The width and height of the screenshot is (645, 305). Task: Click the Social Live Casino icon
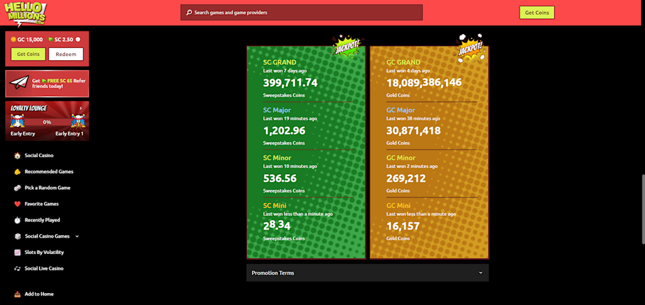(17, 269)
